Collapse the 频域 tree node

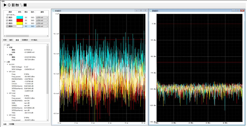(7, 55)
